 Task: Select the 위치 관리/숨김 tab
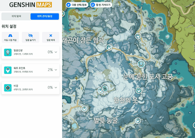point(45,16)
